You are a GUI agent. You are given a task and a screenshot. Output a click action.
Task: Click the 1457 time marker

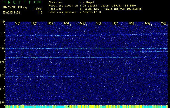(x=115, y=23)
